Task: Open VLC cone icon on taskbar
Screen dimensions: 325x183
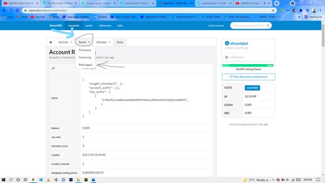Action: (x=48, y=179)
